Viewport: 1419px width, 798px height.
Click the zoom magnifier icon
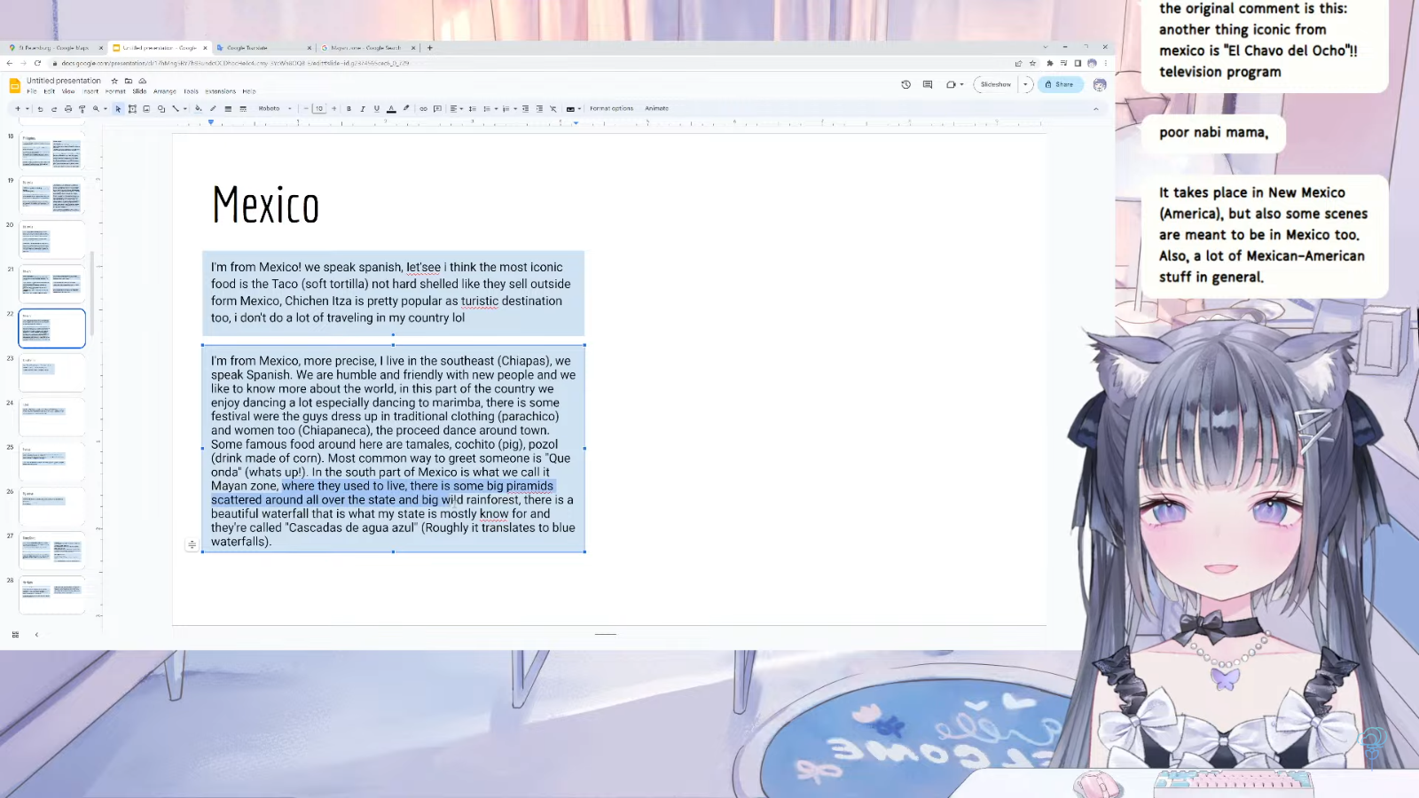[96, 108]
